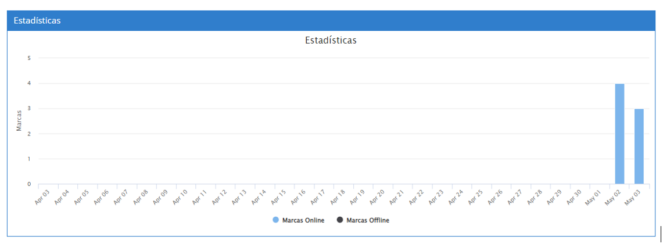Image resolution: width=663 pixels, height=247 pixels.
Task: Click the Estadísticas chart title
Action: pyautogui.click(x=331, y=41)
